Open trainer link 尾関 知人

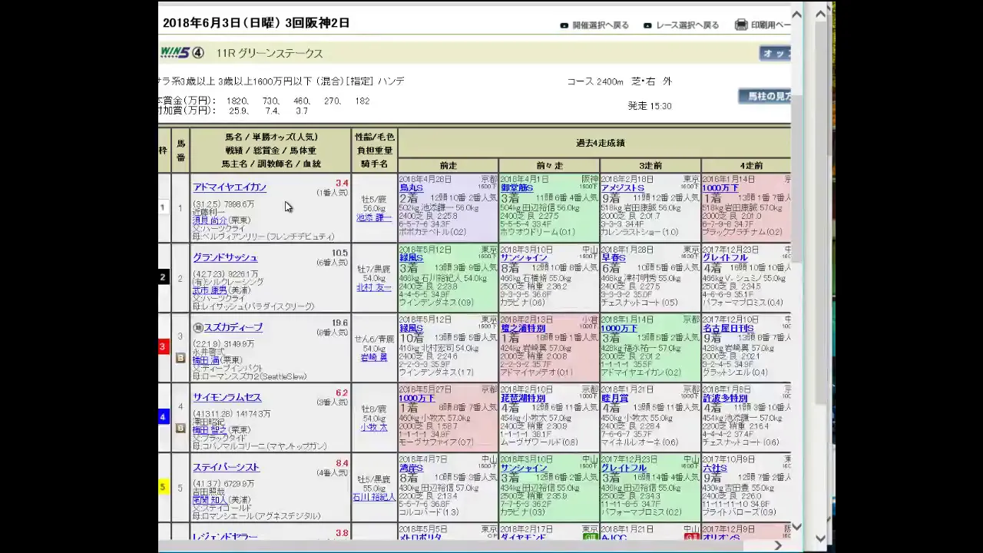coord(210,499)
